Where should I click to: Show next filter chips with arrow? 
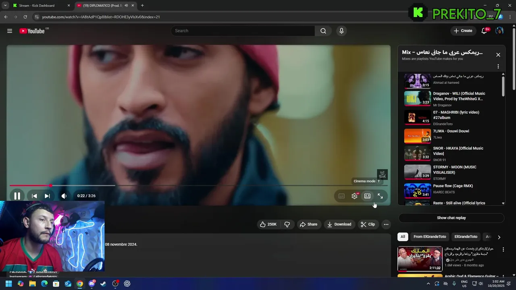click(499, 237)
